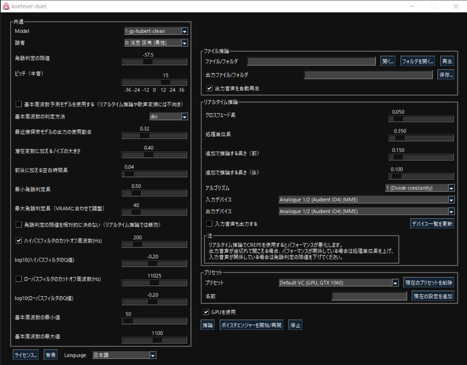Toggle the 出力音声を自動再生 checkbox
The width and height of the screenshot is (467, 365).
click(209, 89)
